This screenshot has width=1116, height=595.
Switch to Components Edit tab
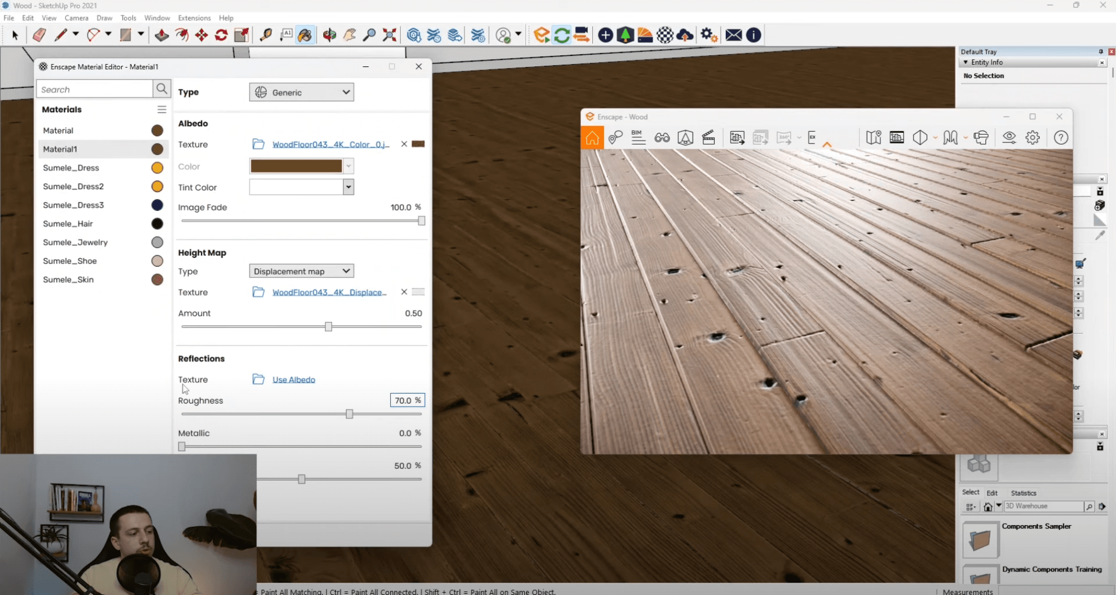point(992,493)
